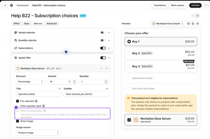Screen dimensions: 210x139
Task: Toggle the preview eye icon
Action: (x=197, y=24)
